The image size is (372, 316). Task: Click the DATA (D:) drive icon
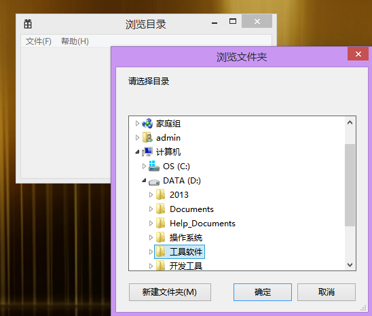pyautogui.click(x=154, y=182)
